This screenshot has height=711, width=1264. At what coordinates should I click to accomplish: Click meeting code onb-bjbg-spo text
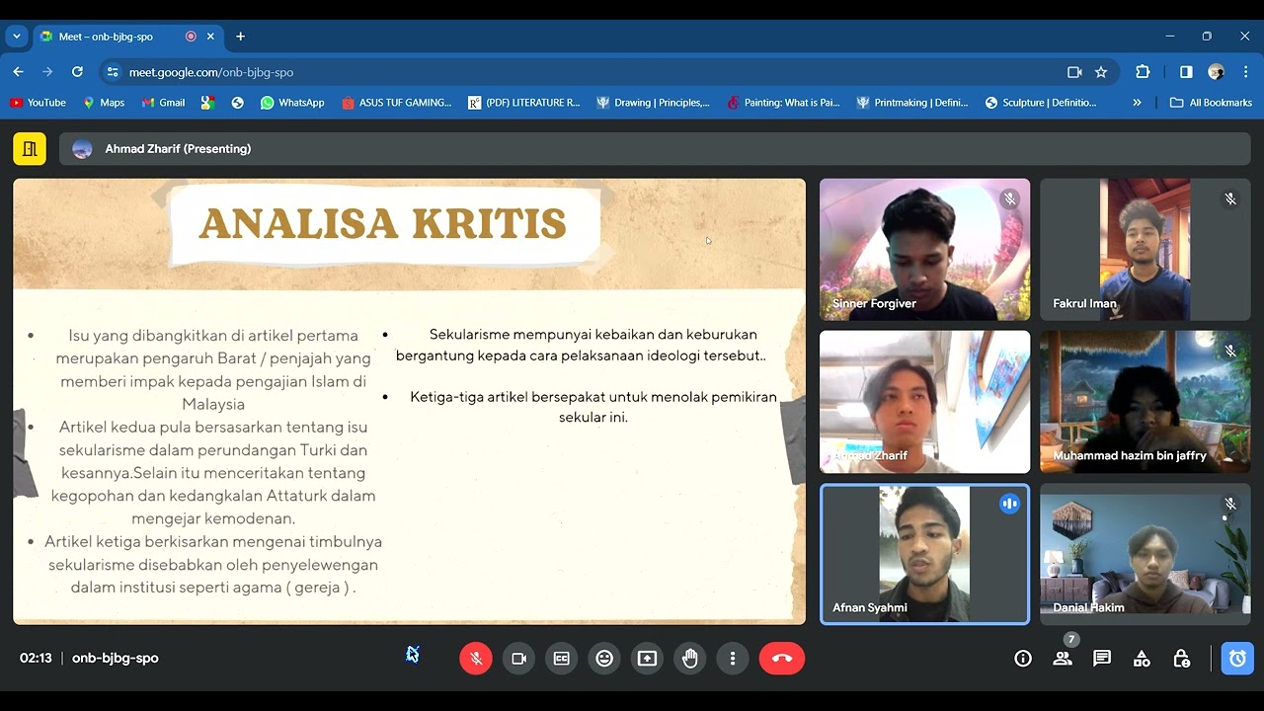(116, 659)
